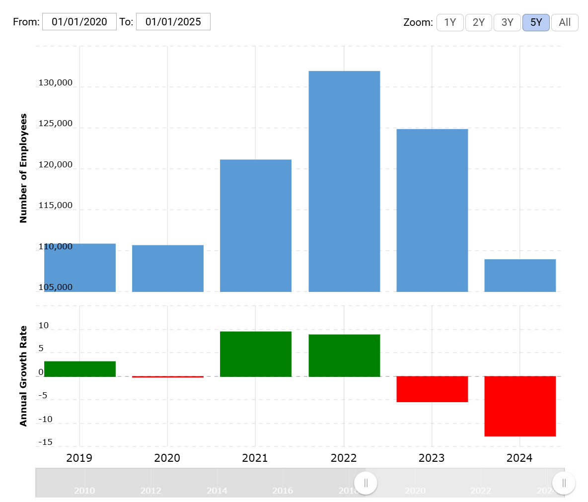Click 2016 on the navigator timeline

click(283, 491)
